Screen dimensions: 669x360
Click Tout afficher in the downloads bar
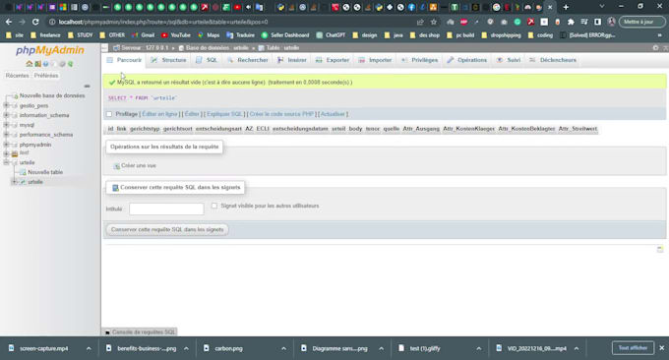634,348
